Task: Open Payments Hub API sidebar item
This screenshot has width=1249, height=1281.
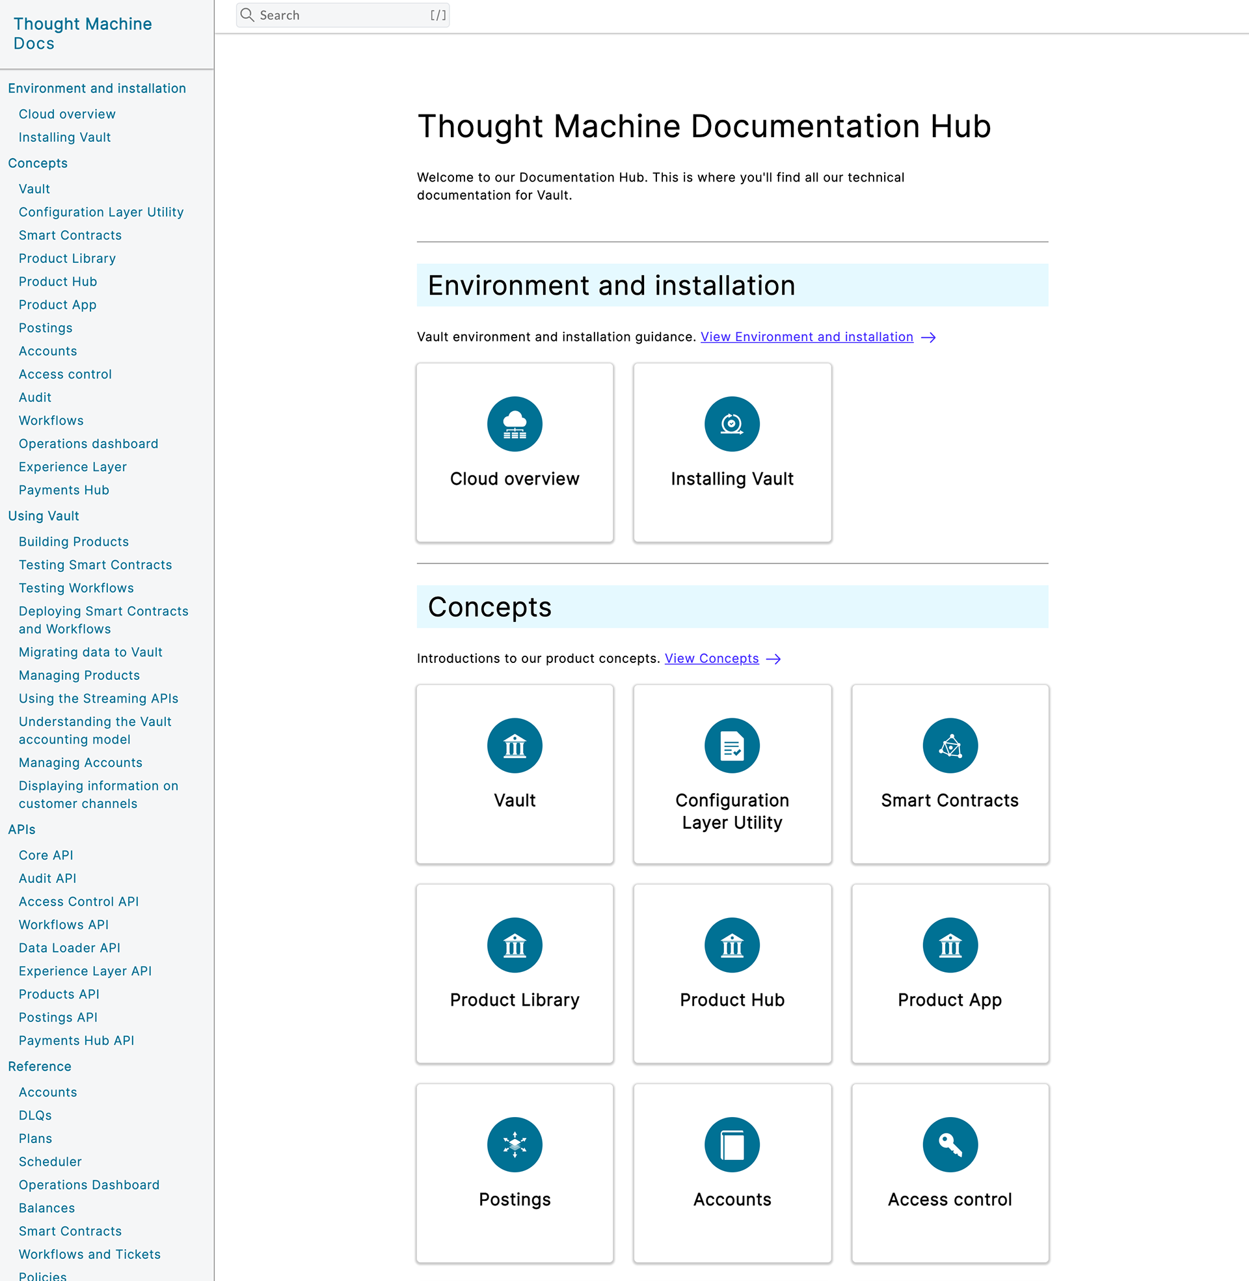Action: (x=76, y=1041)
